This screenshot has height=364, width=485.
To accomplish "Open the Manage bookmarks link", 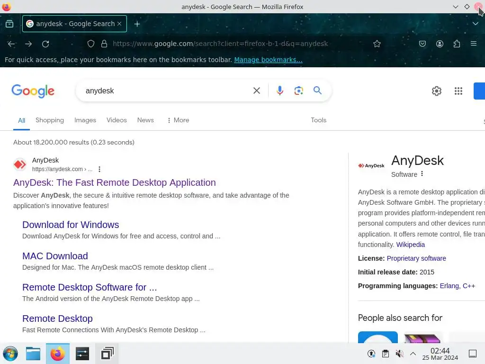I will tap(268, 60).
